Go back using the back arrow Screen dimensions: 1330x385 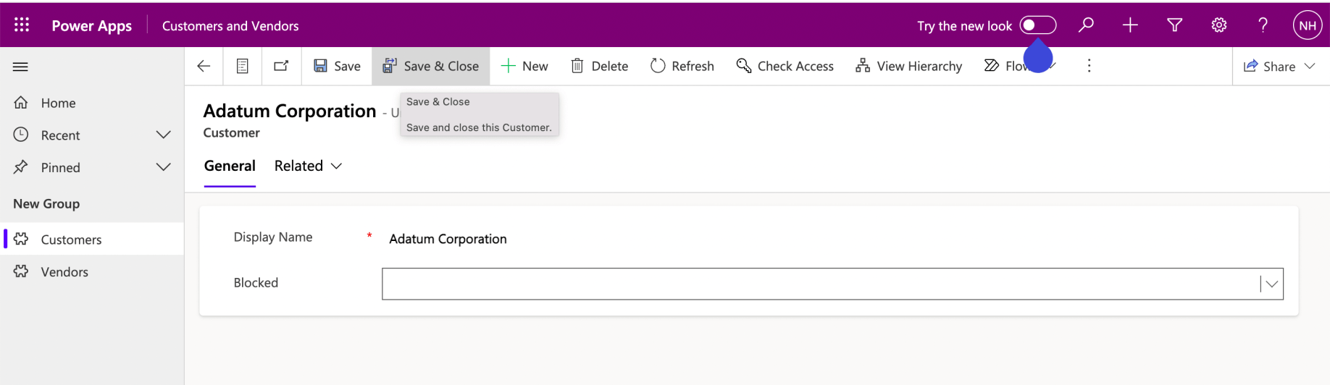(x=204, y=66)
